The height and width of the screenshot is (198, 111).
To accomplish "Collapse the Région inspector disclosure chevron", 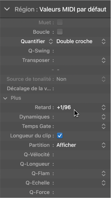I will [7, 9].
